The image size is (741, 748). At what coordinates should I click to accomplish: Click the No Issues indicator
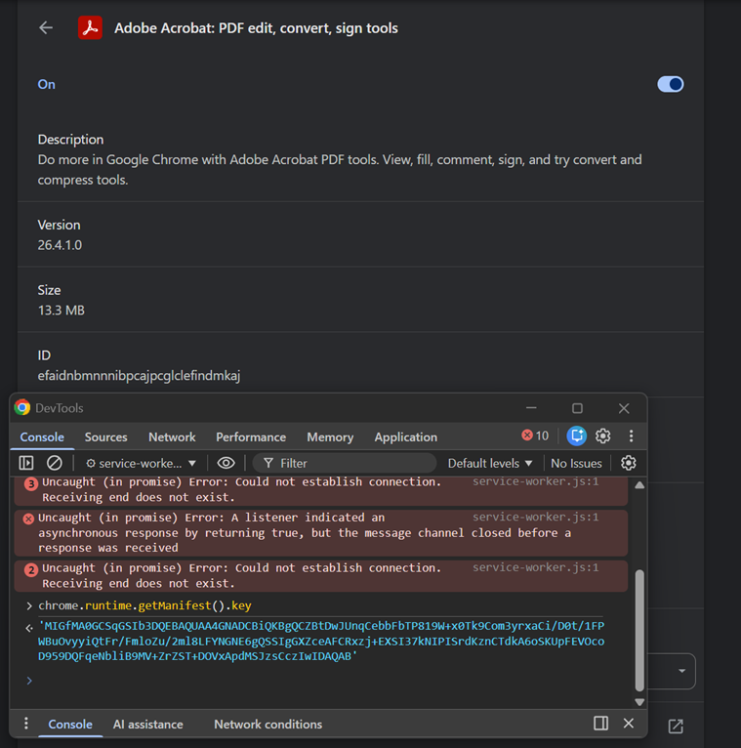pos(576,463)
